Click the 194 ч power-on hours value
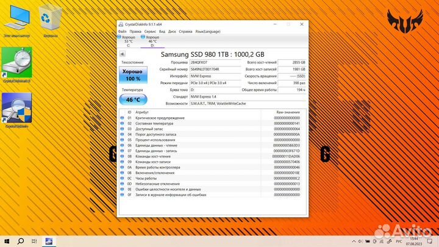The height and width of the screenshot is (247, 439). [292, 90]
